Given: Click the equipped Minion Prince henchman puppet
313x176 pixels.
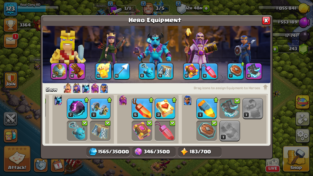Looking at the screenshot, I should coord(77,131).
